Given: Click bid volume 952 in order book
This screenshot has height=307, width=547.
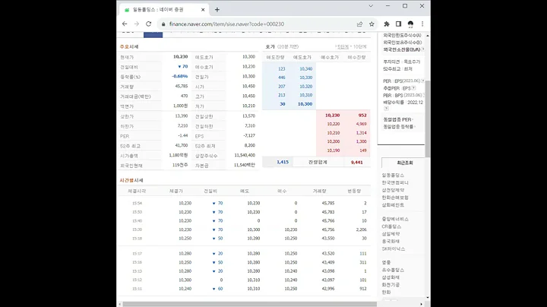Looking at the screenshot, I should (362, 116).
